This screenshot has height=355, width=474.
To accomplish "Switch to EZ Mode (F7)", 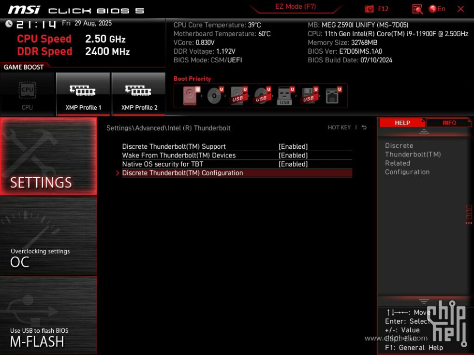I will (296, 7).
